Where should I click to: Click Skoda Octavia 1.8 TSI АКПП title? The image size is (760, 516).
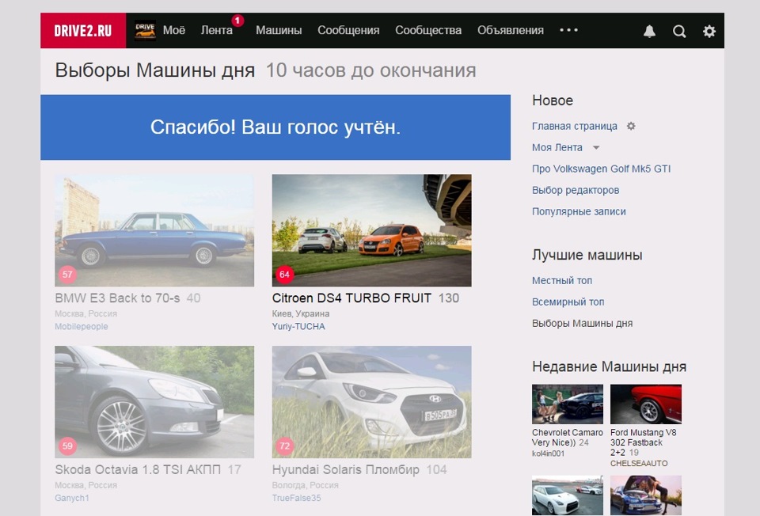coord(138,469)
